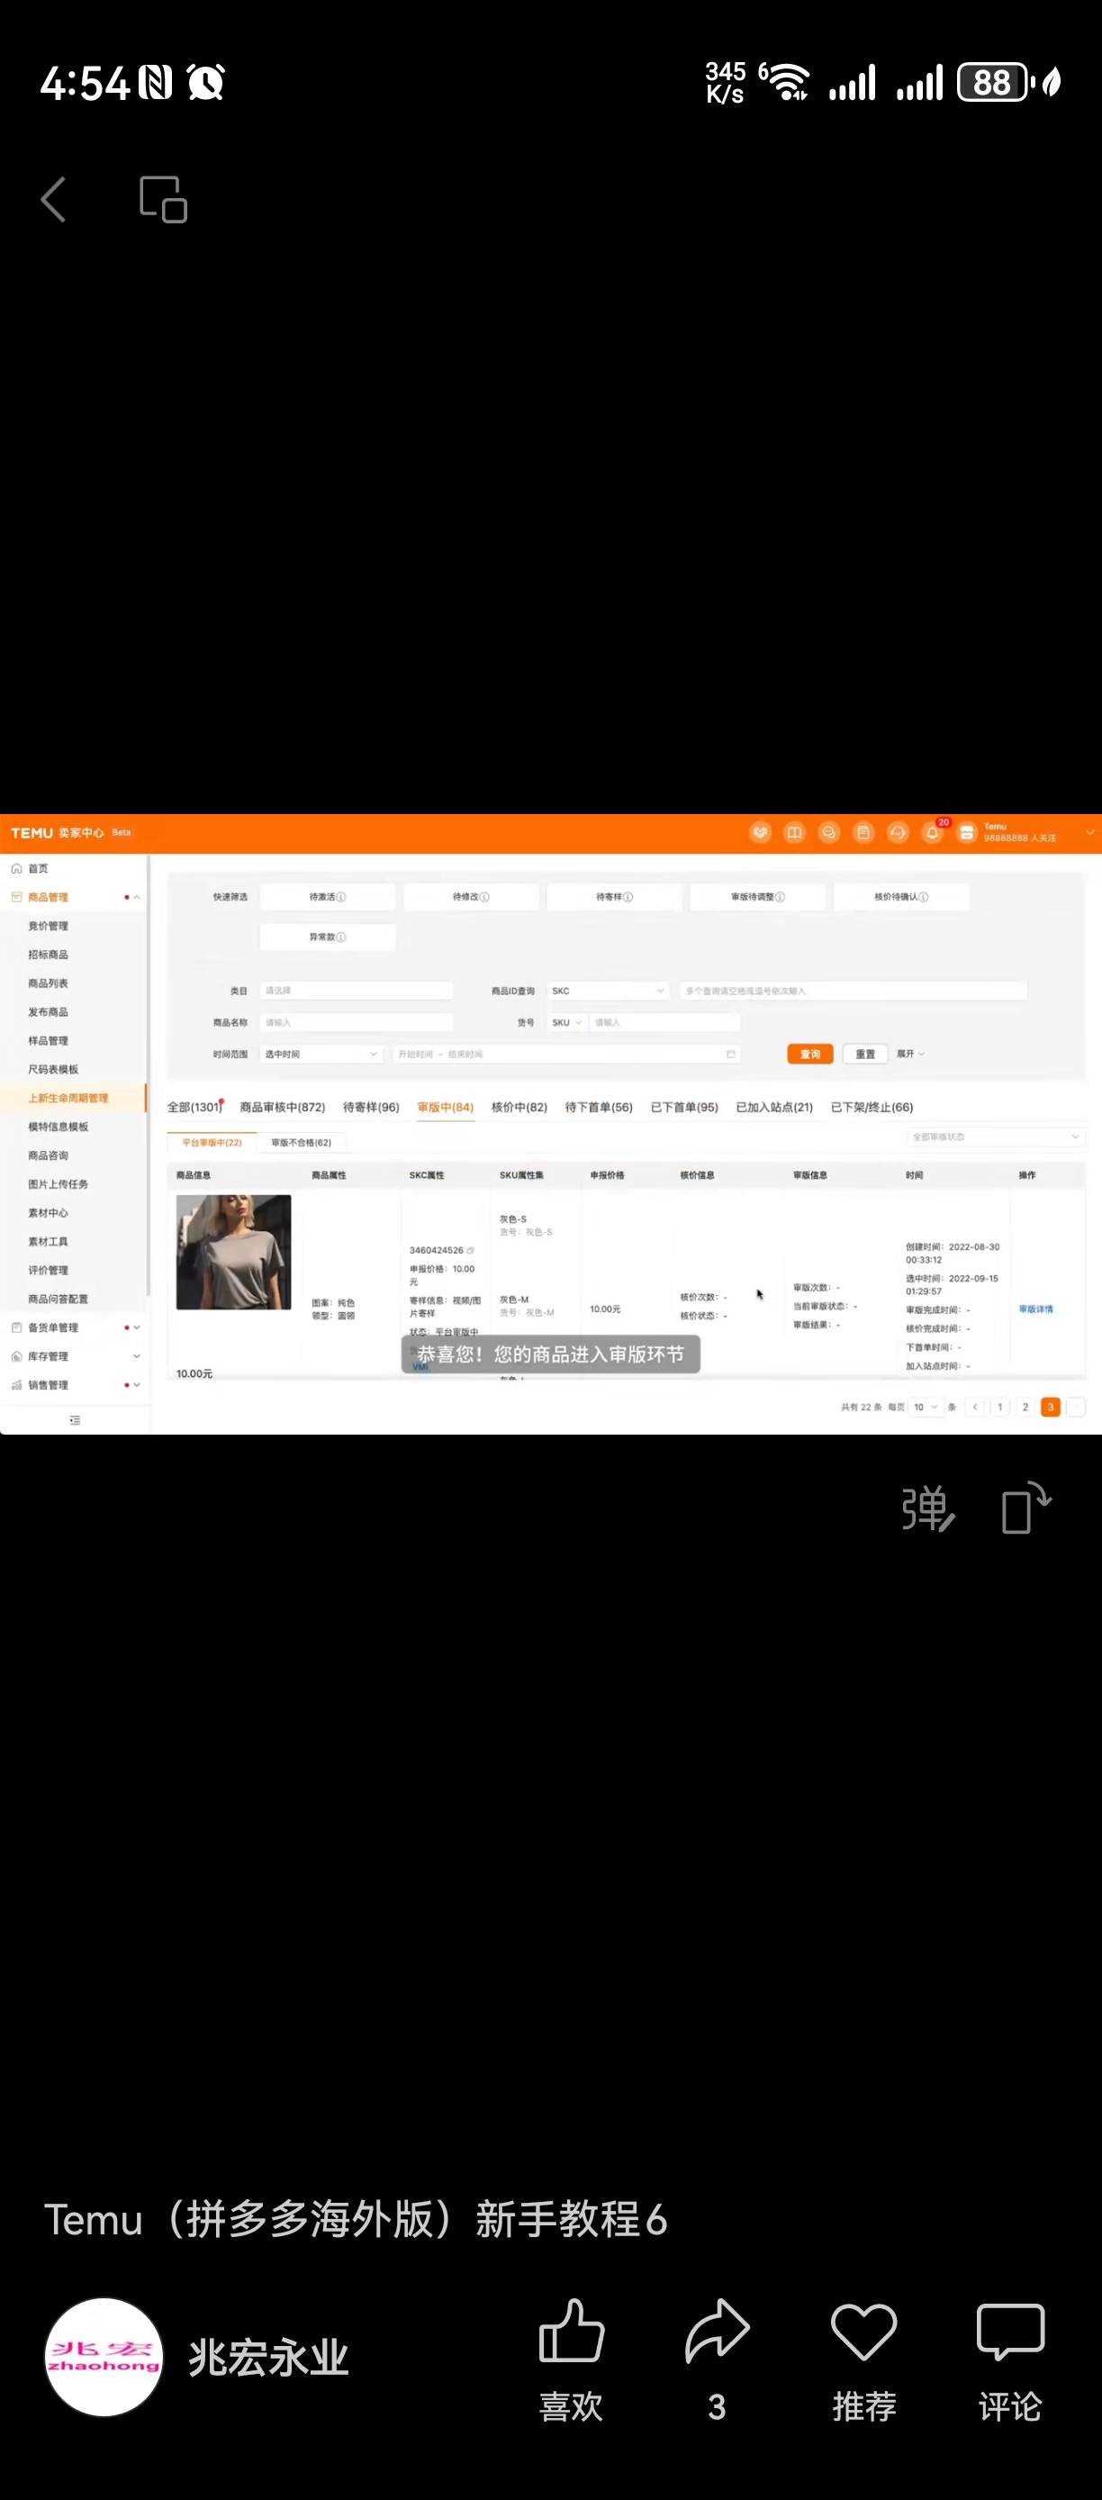Switch to the 待下首单(56) tab
Screen dimensions: 1102x2500
(599, 1108)
